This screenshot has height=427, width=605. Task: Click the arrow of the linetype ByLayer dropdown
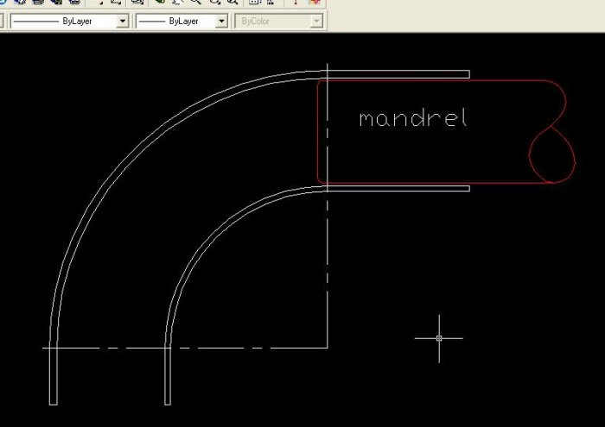click(x=123, y=22)
